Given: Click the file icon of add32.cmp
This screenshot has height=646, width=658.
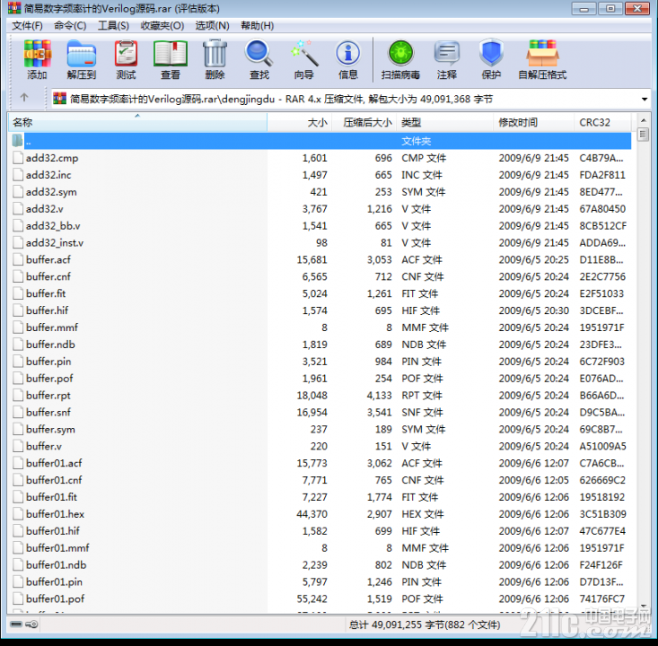Looking at the screenshot, I should [18, 158].
